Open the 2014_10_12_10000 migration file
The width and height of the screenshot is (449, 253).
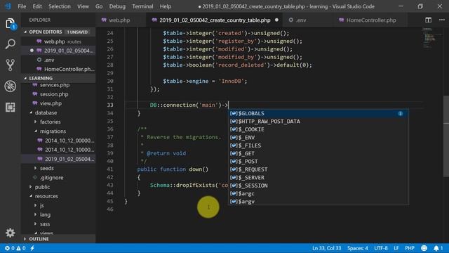pyautogui.click(x=58, y=150)
